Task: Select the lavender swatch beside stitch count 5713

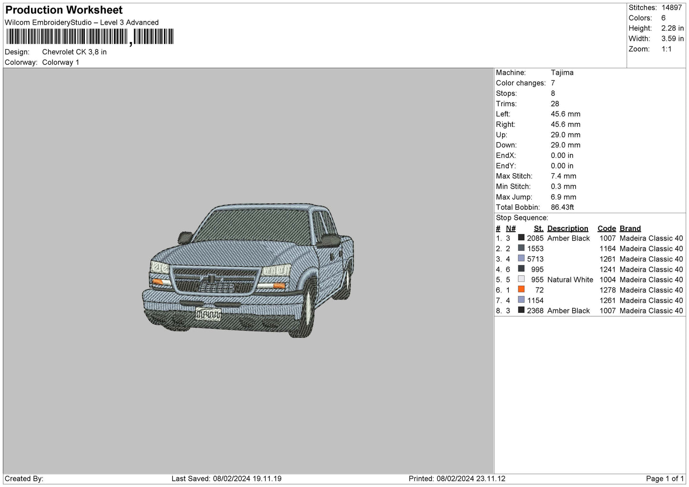Action: pos(521,259)
